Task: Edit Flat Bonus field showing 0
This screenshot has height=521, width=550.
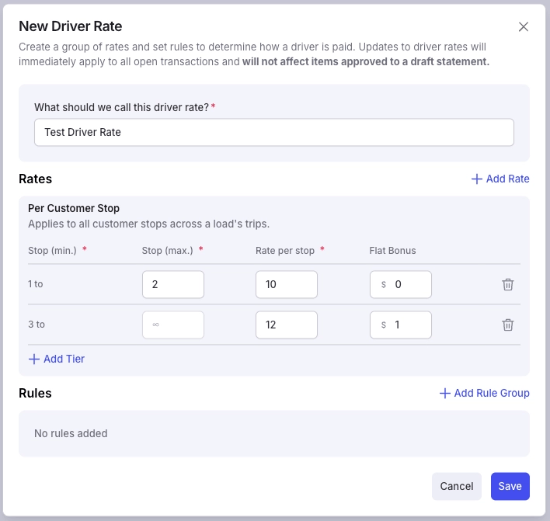Action: 401,284
